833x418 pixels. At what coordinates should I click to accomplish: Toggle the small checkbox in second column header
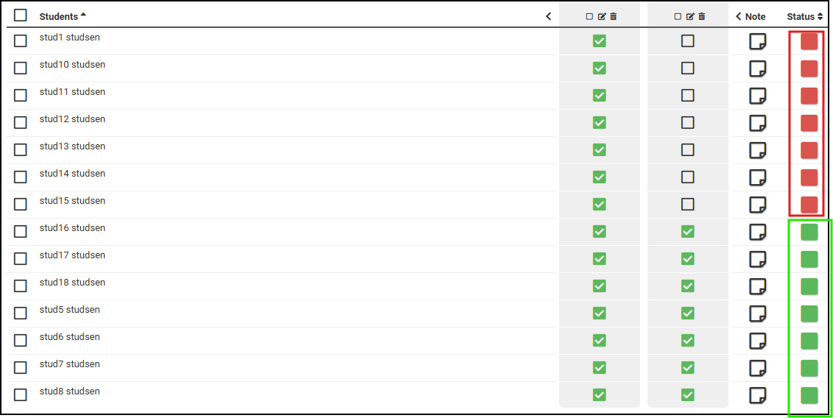(x=678, y=17)
